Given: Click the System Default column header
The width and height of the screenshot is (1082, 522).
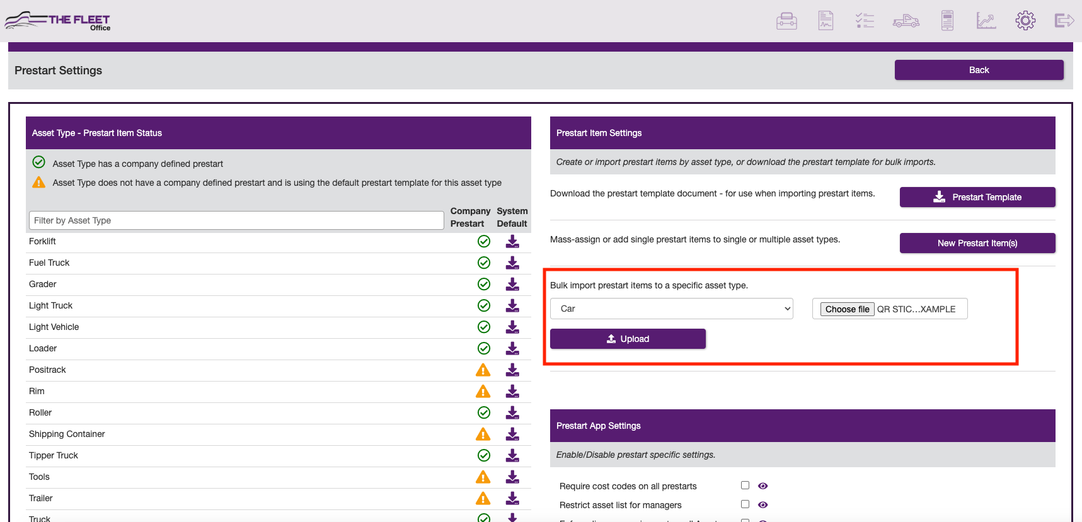Looking at the screenshot, I should (x=512, y=217).
